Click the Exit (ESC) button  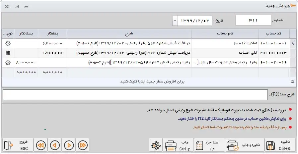tap(18, 145)
